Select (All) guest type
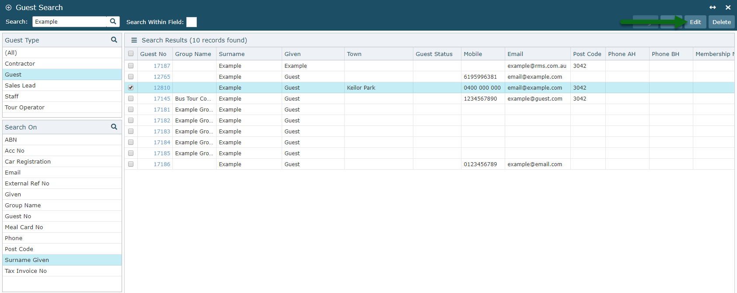737x293 pixels. click(62, 52)
